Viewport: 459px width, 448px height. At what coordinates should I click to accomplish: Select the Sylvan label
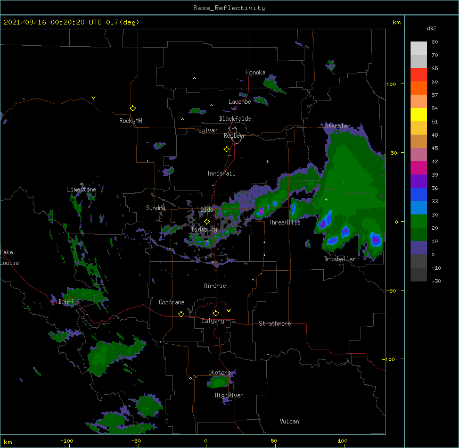(208, 130)
